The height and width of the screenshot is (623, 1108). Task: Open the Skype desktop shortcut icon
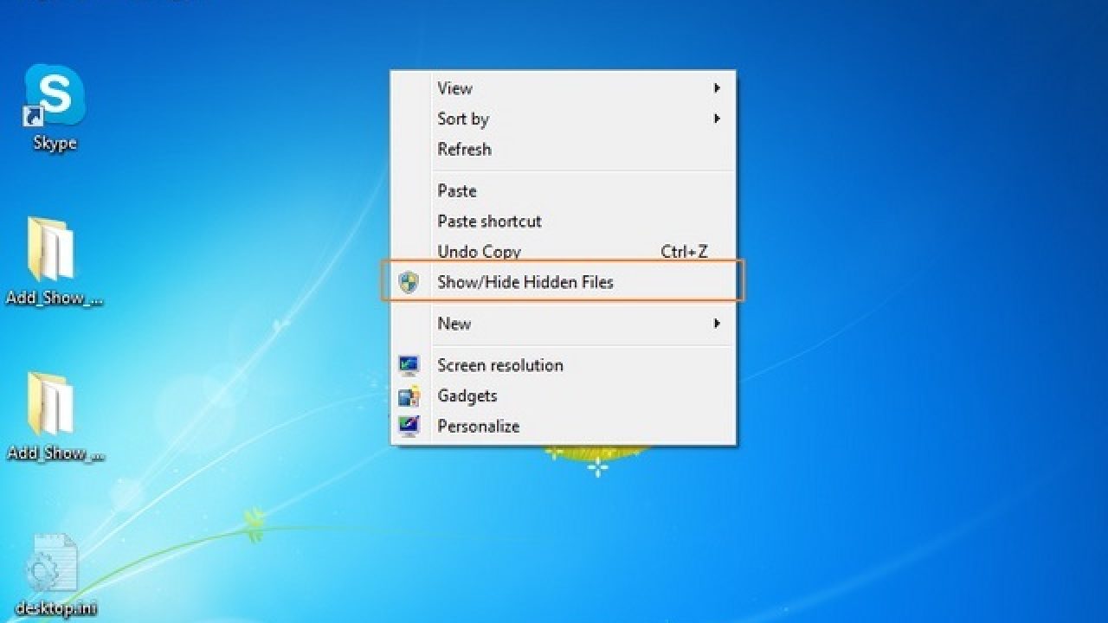click(x=55, y=95)
